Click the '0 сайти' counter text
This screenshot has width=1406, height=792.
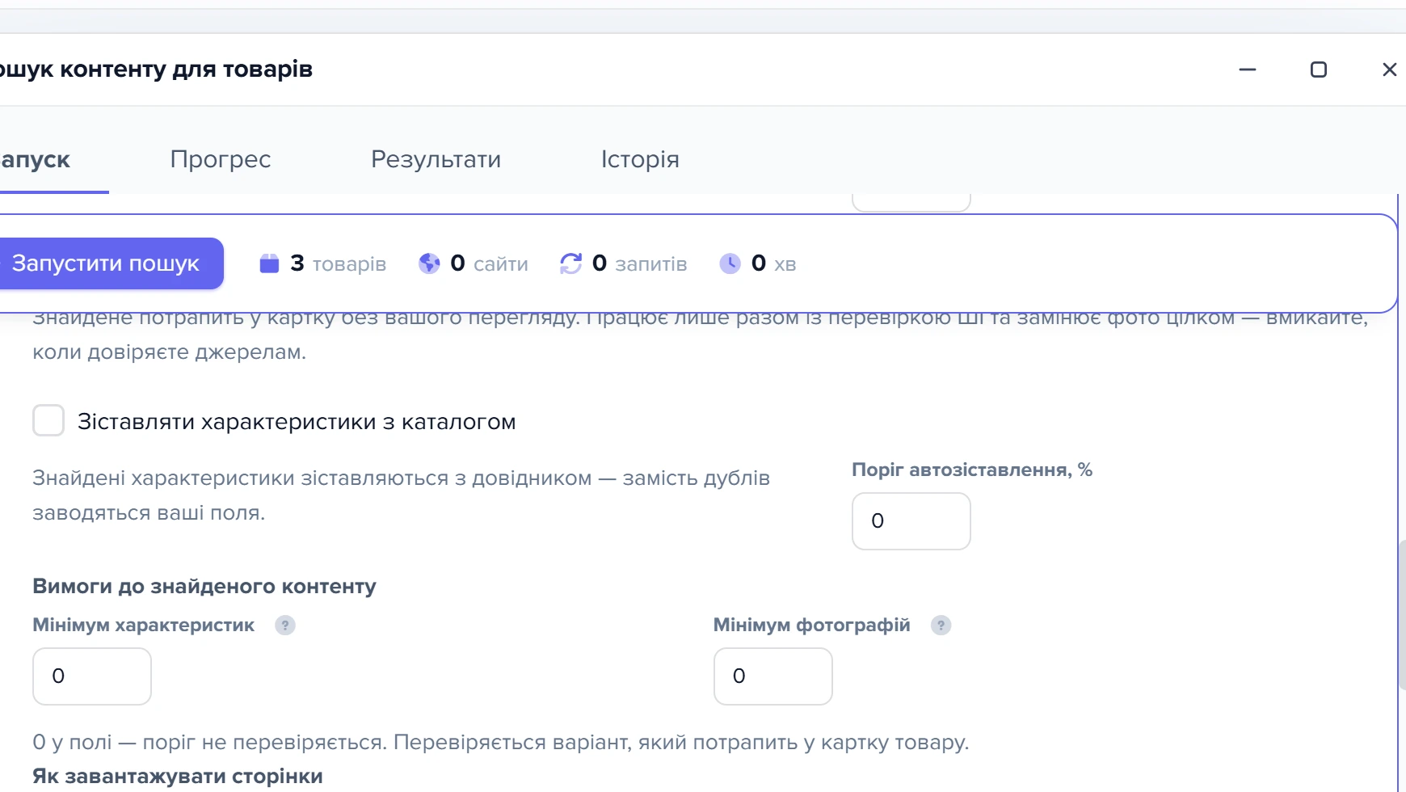pos(489,263)
